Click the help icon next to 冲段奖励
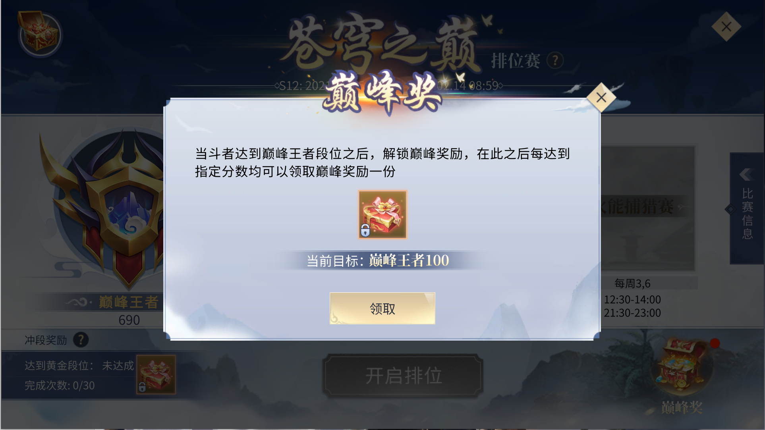This screenshot has width=765, height=430. pos(81,340)
